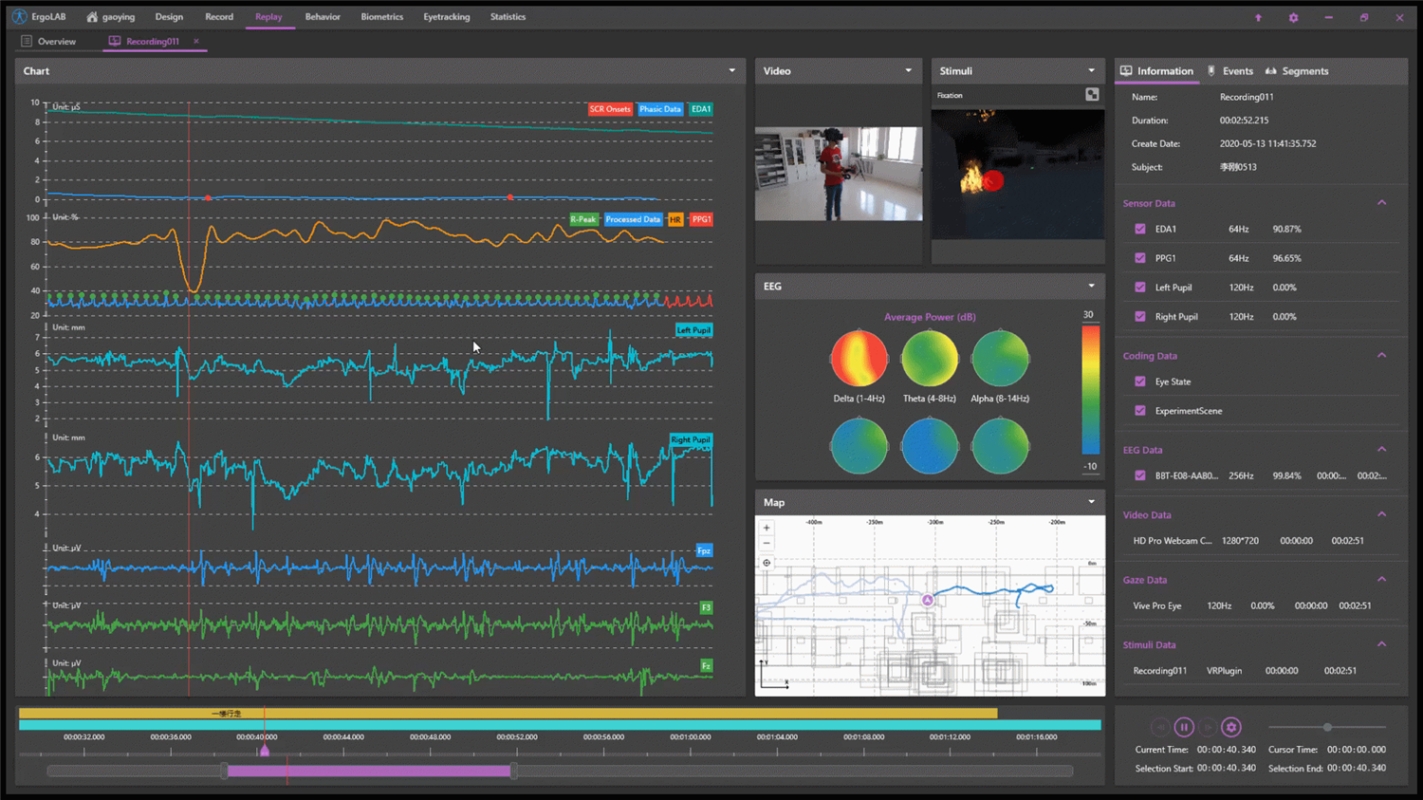
Task: Open the EEG panel dropdown menu
Action: pyautogui.click(x=1091, y=286)
